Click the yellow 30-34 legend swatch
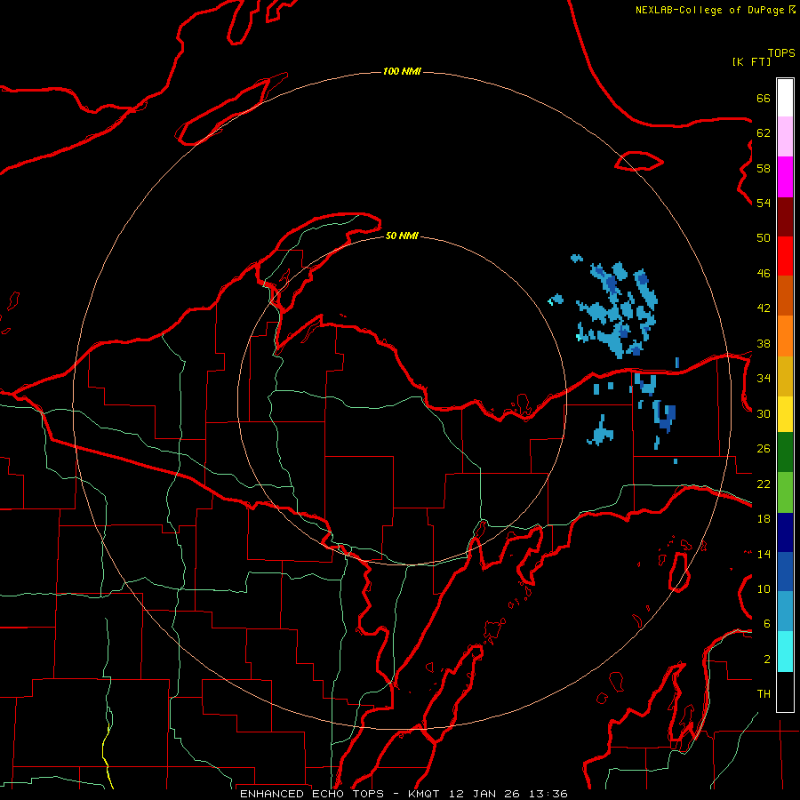This screenshot has height=800, width=800. (785, 414)
